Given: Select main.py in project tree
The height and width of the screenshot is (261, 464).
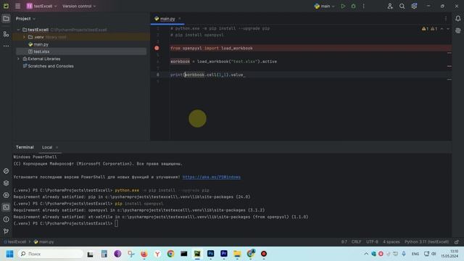Looking at the screenshot, I should (x=41, y=44).
